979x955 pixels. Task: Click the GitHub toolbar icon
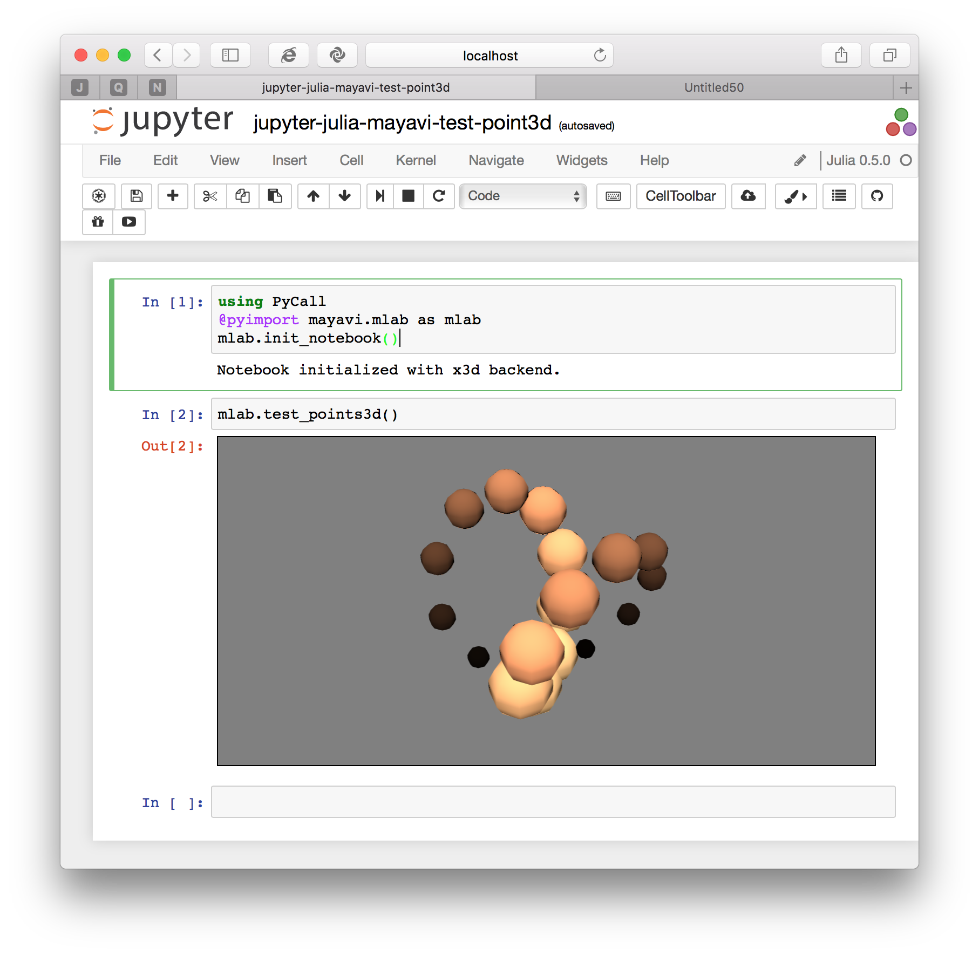877,196
